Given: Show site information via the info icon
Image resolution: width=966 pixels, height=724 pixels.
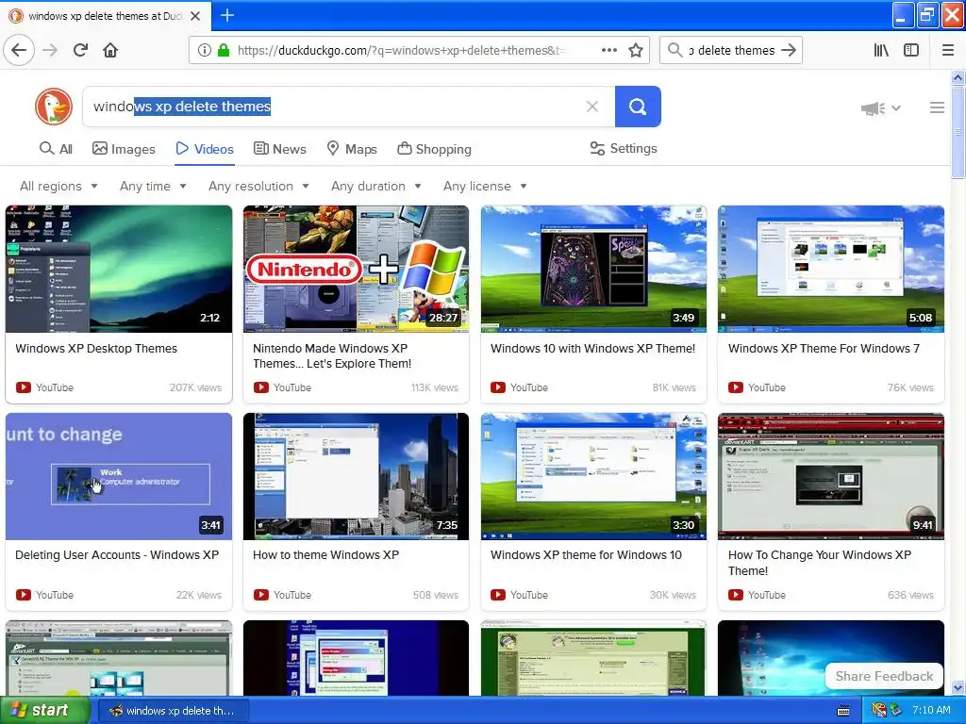Looking at the screenshot, I should [205, 51].
